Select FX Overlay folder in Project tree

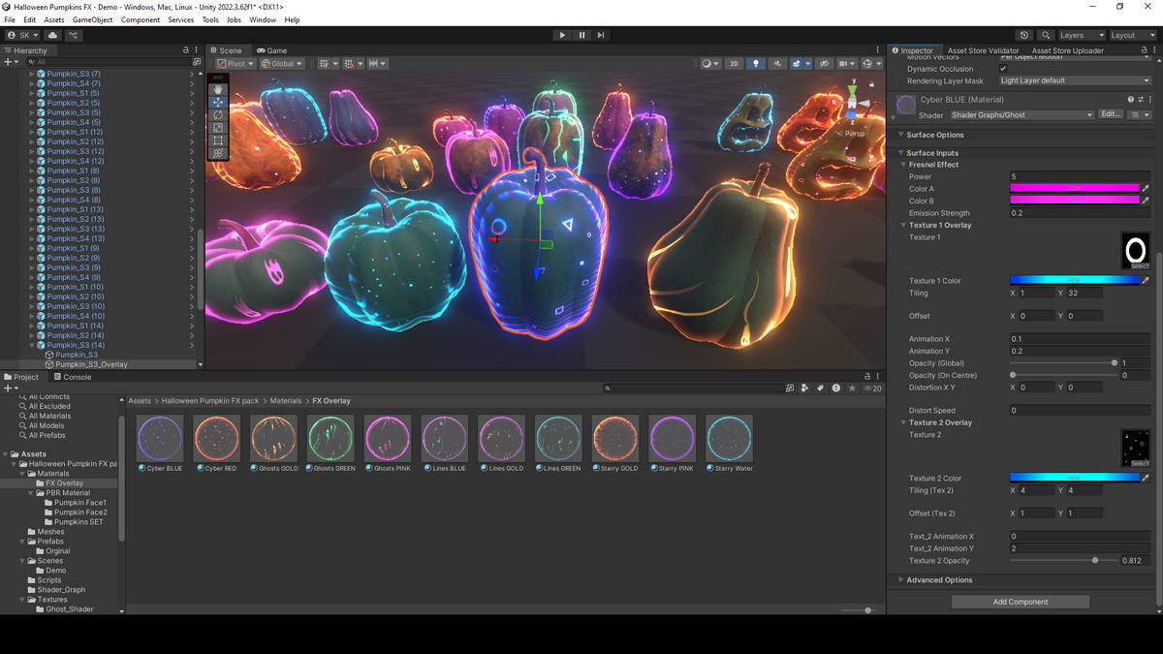65,483
